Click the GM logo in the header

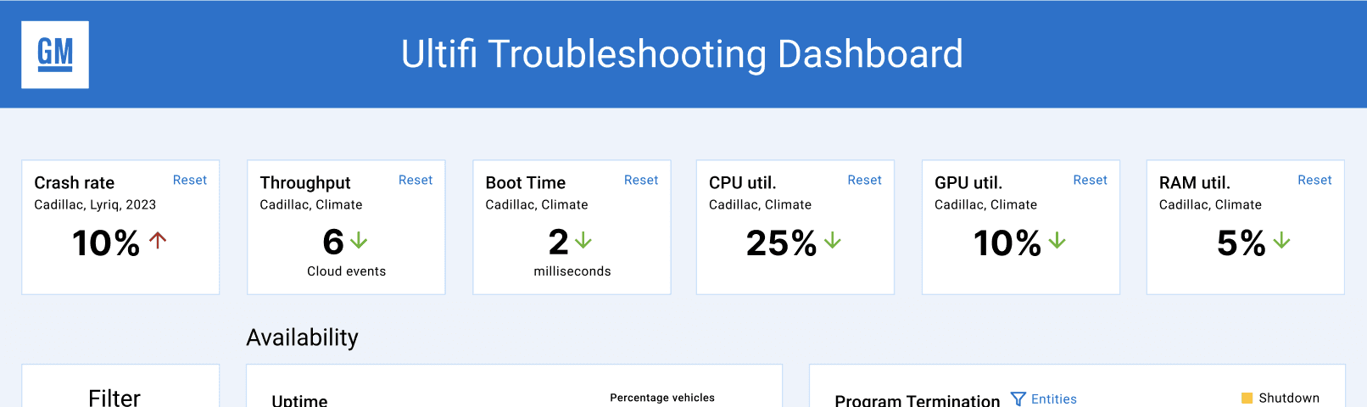point(55,55)
